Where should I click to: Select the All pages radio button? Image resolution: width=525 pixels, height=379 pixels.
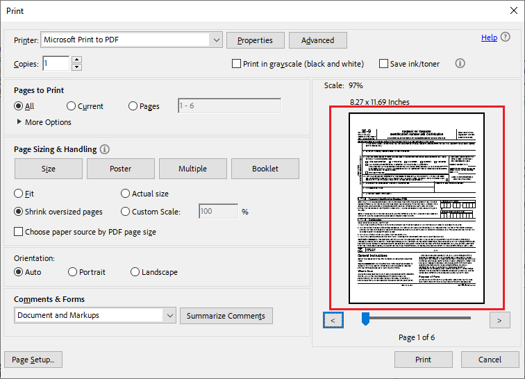click(x=19, y=106)
